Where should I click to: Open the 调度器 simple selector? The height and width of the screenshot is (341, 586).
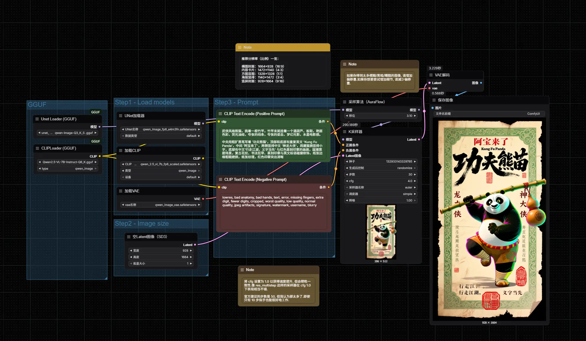pos(381,194)
